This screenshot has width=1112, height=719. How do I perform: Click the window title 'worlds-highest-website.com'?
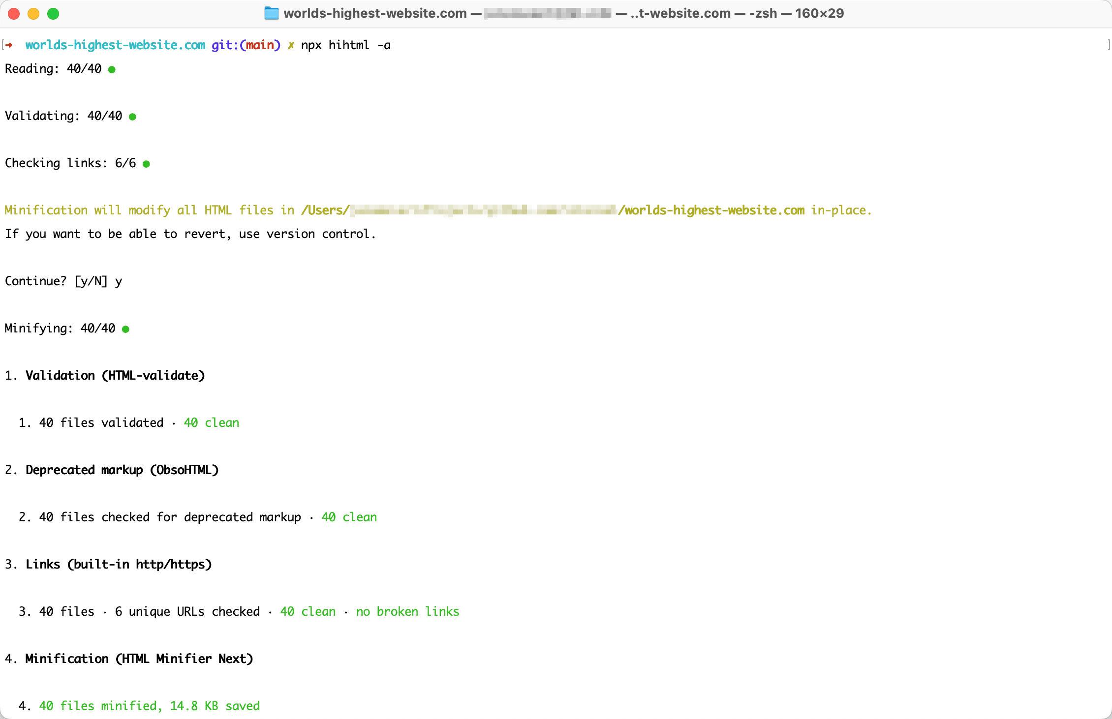pos(375,13)
